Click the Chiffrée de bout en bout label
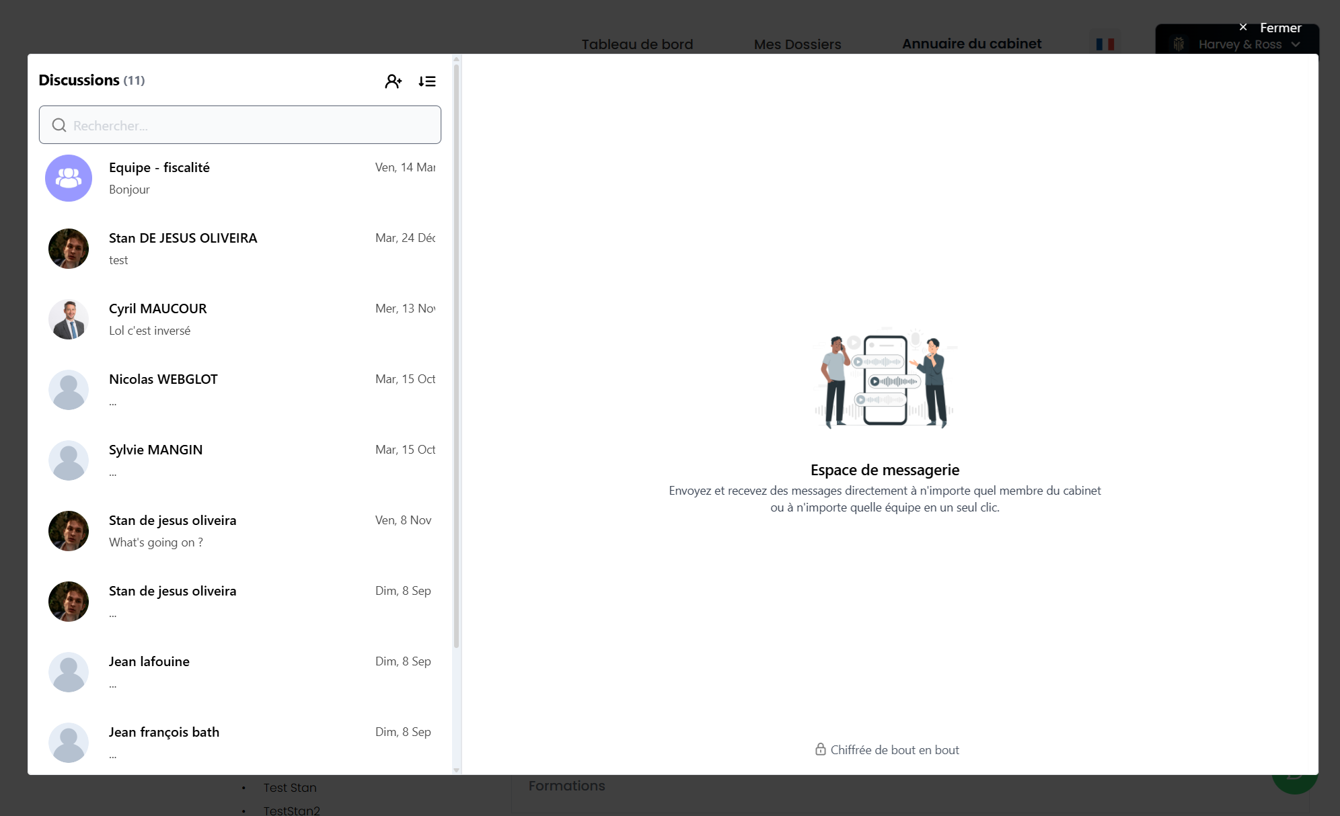Screen dimensions: 1340x816 pos(895,749)
